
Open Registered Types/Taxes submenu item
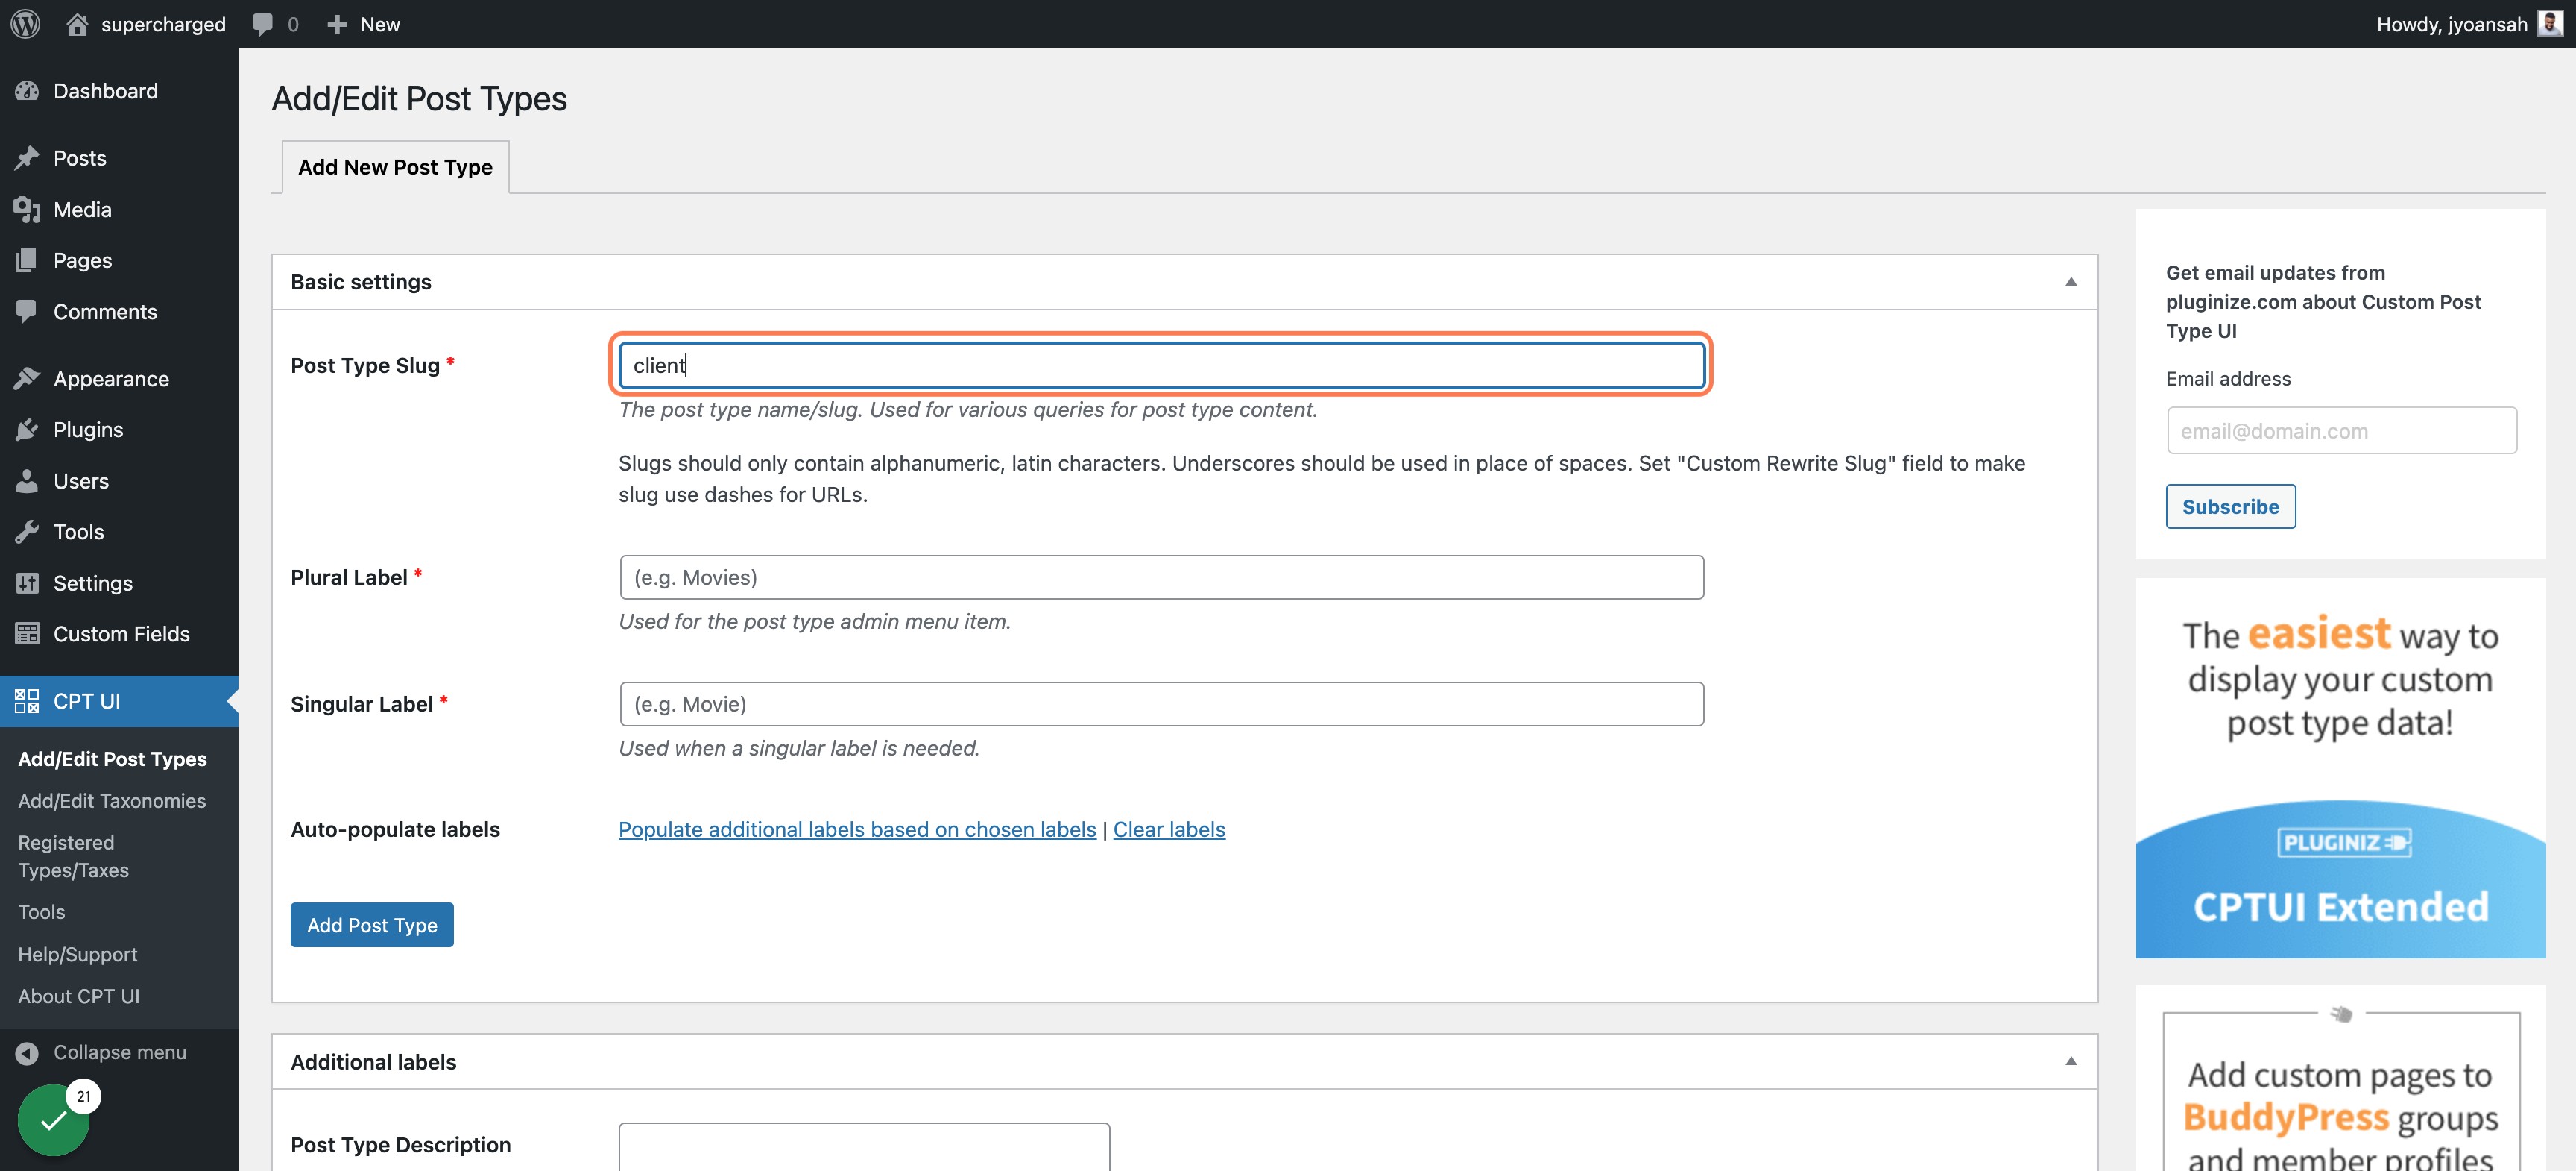[74, 857]
